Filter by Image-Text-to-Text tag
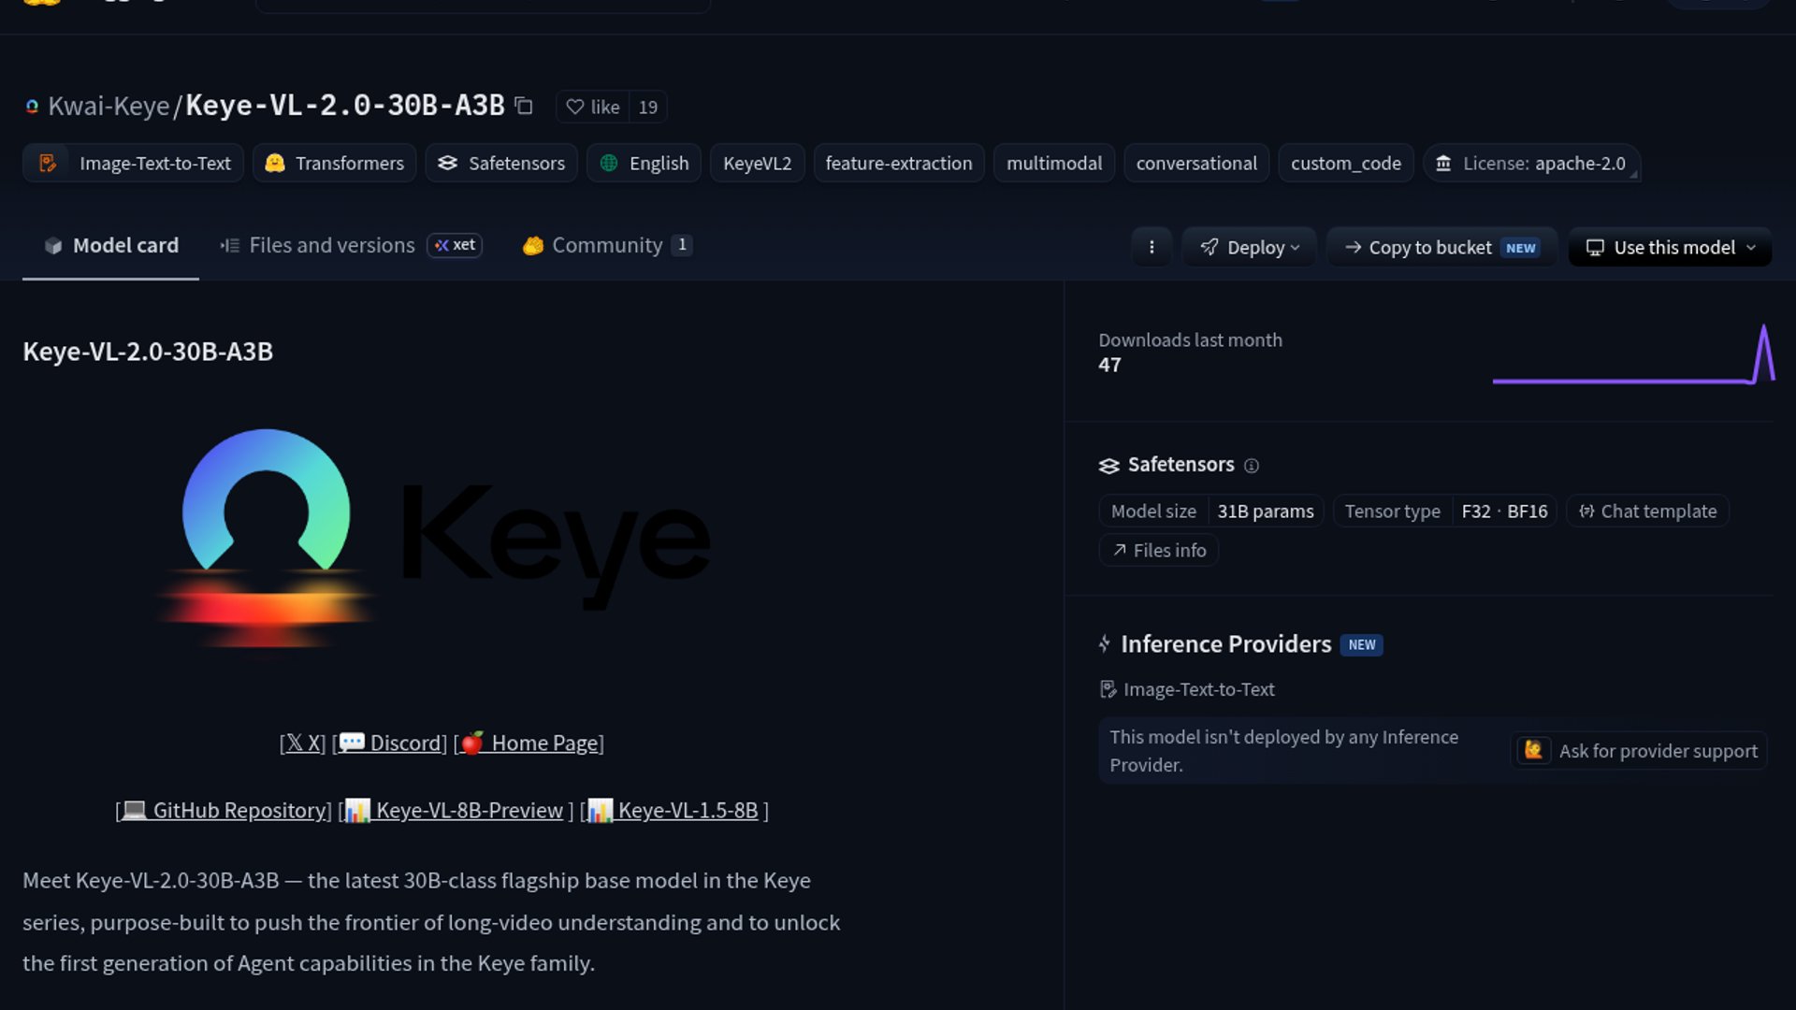 click(x=134, y=164)
